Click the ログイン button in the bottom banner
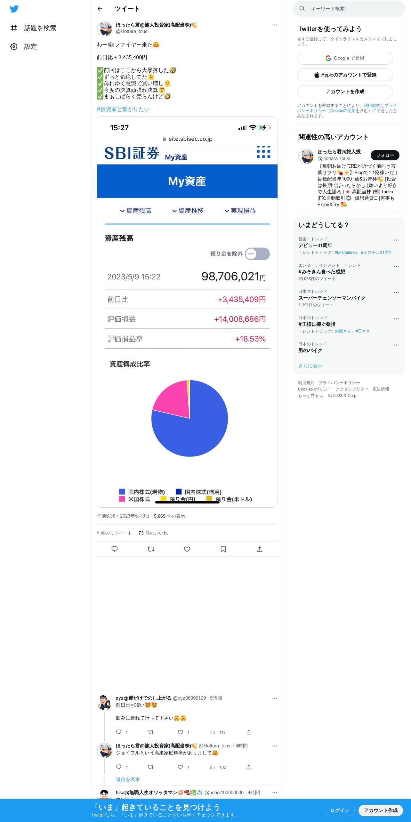 [x=339, y=810]
